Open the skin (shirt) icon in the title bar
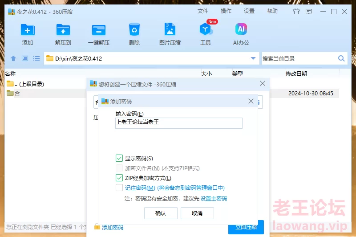 [x=296, y=12]
